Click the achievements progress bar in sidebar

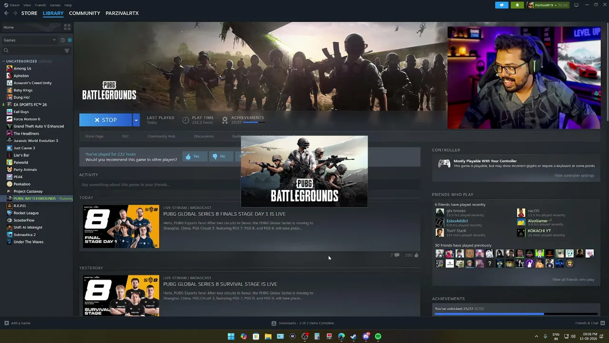tap(516, 314)
